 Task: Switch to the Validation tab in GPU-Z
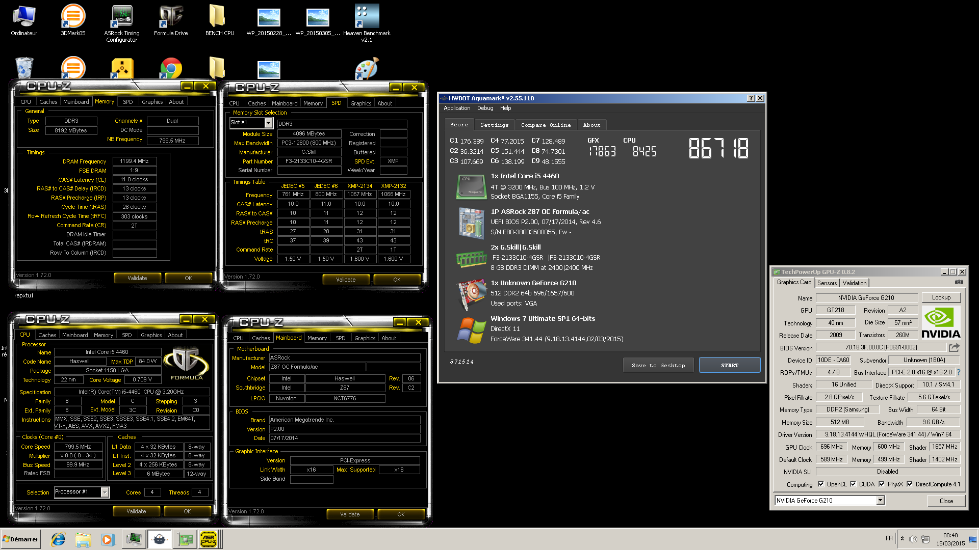click(x=854, y=283)
